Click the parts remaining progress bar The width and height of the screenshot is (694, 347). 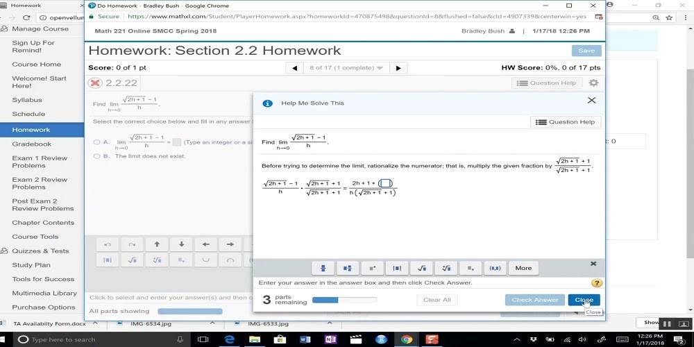(x=344, y=300)
